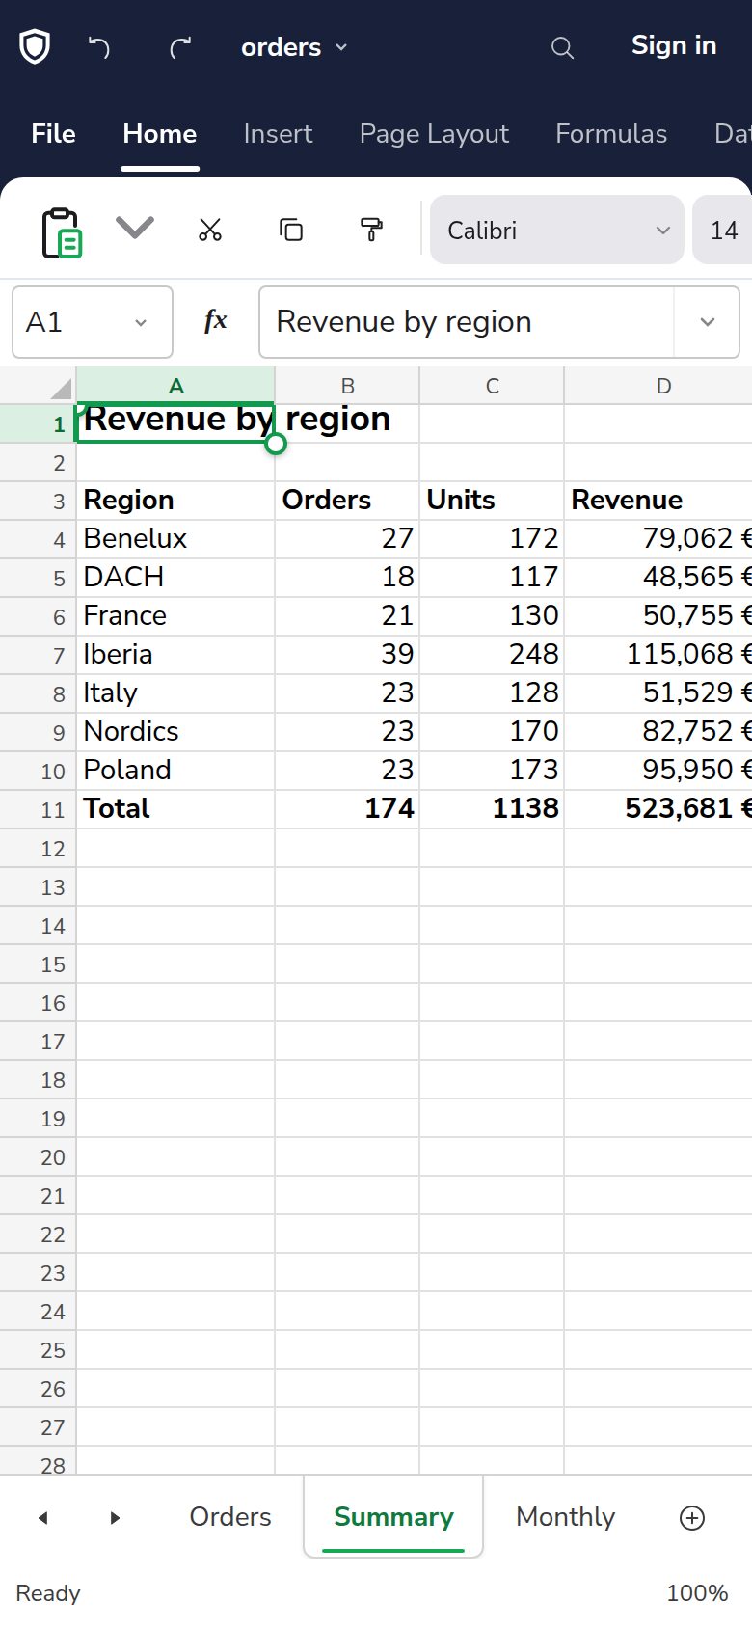Click Iberia units value 248
752x1628 pixels.
coord(492,655)
